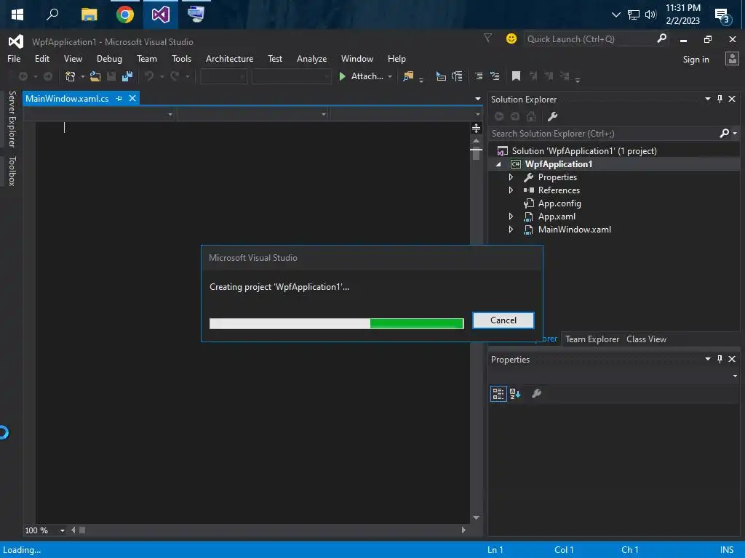
Task: Click the notifications flag filter icon
Action: pos(487,38)
